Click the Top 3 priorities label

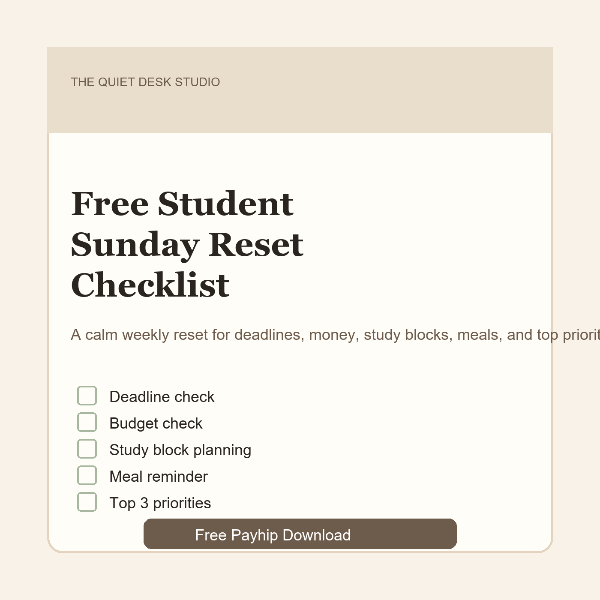160,503
